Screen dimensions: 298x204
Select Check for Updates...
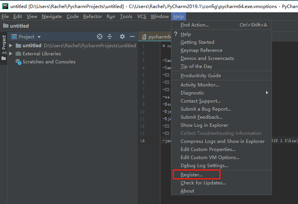click(221, 183)
